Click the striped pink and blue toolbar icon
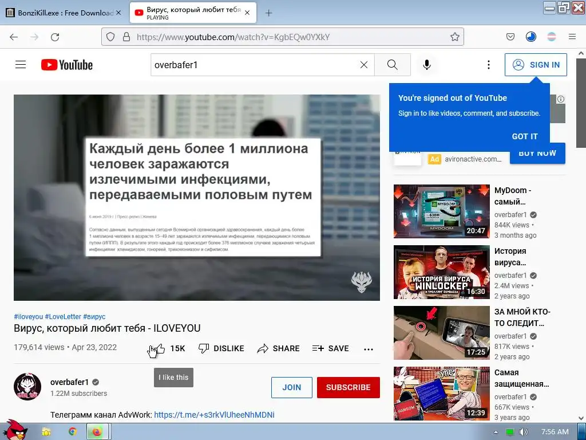Image resolution: width=586 pixels, height=440 pixels. click(551, 37)
